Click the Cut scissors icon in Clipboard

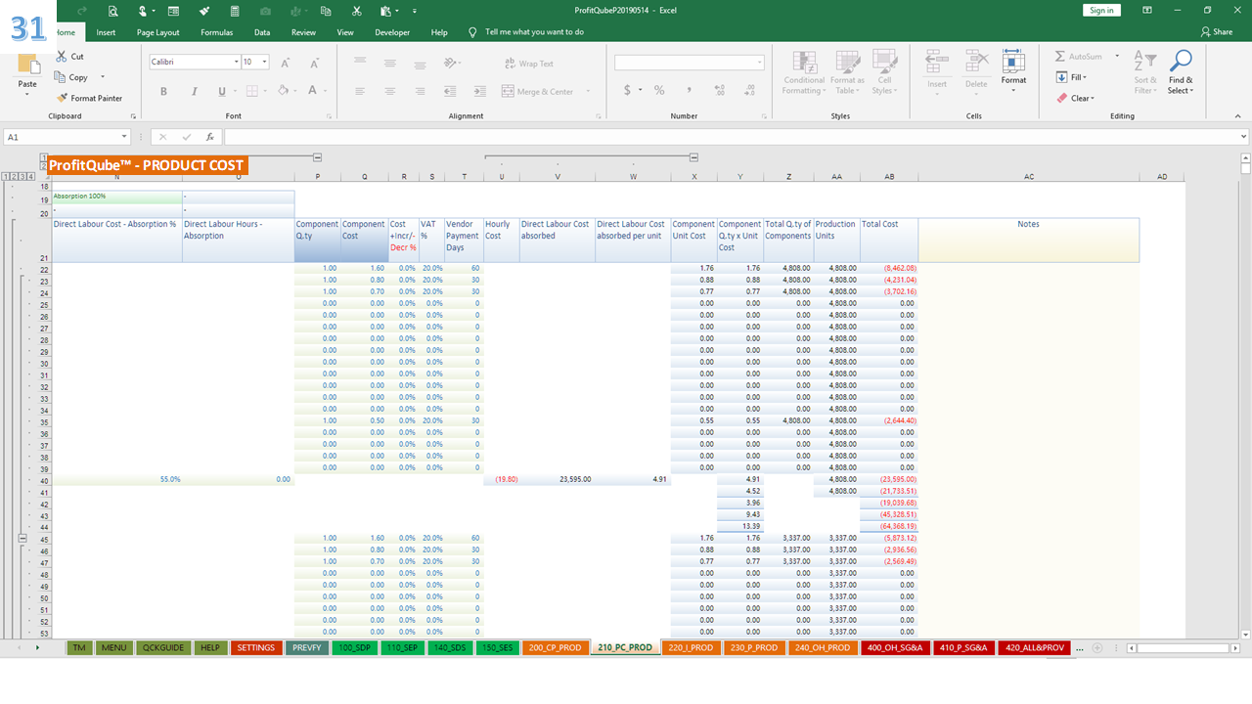click(63, 57)
